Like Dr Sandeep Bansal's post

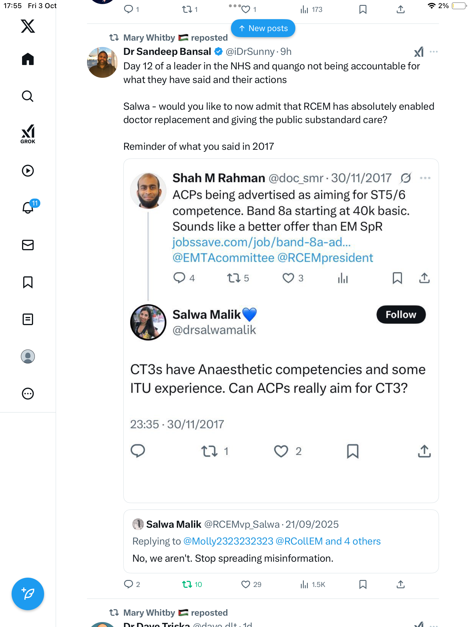pyautogui.click(x=246, y=584)
